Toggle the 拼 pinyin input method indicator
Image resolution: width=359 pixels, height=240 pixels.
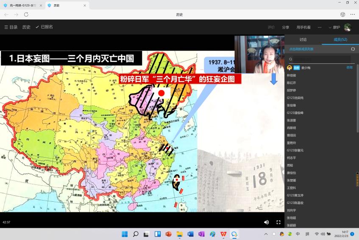[x=307, y=234]
